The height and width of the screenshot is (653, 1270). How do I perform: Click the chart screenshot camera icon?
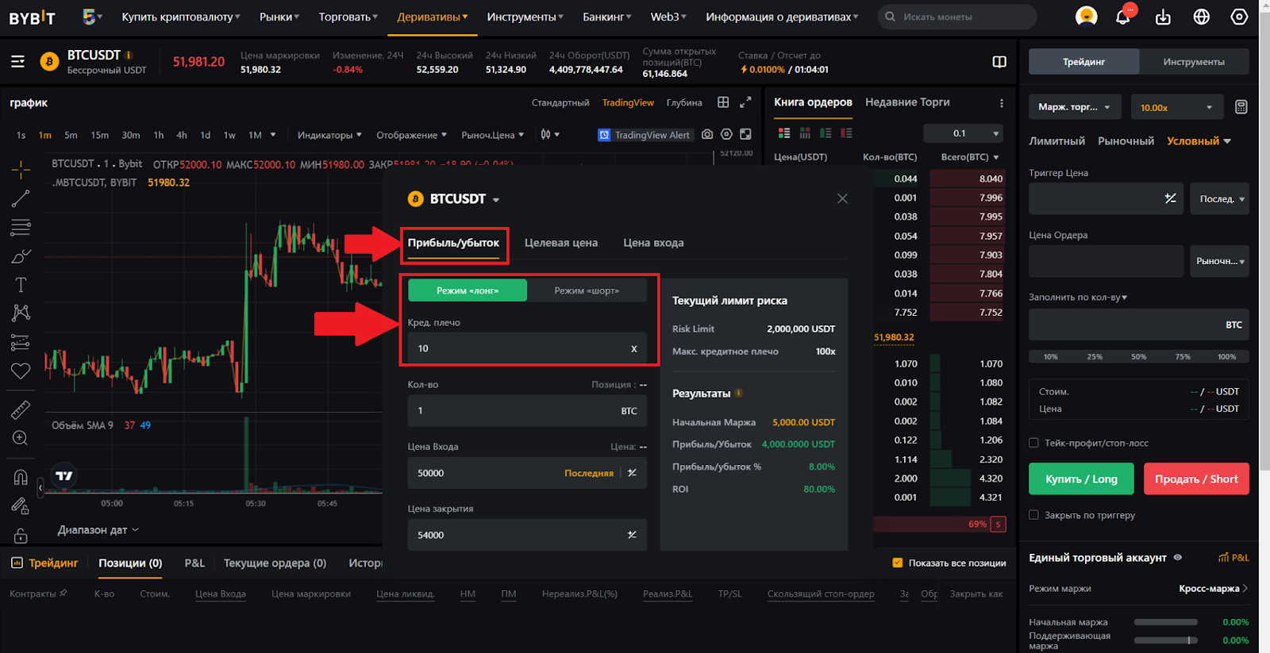(707, 135)
